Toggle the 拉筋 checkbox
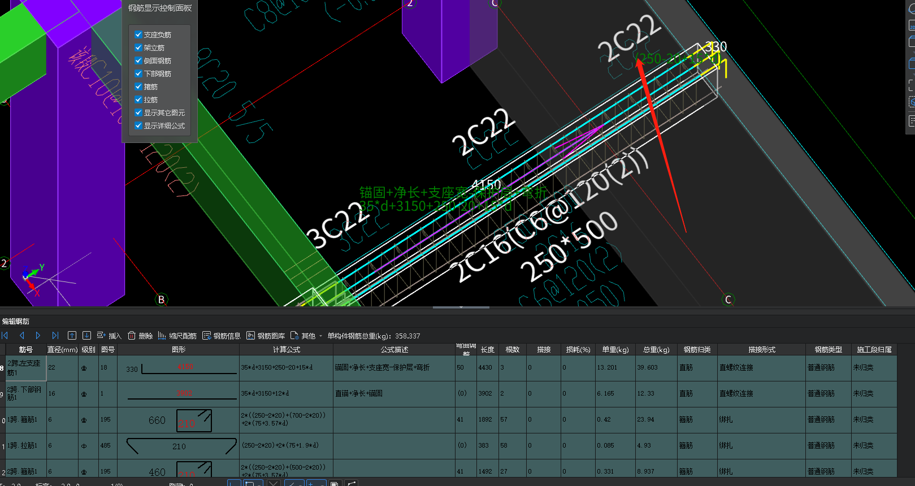915x486 pixels. click(138, 99)
